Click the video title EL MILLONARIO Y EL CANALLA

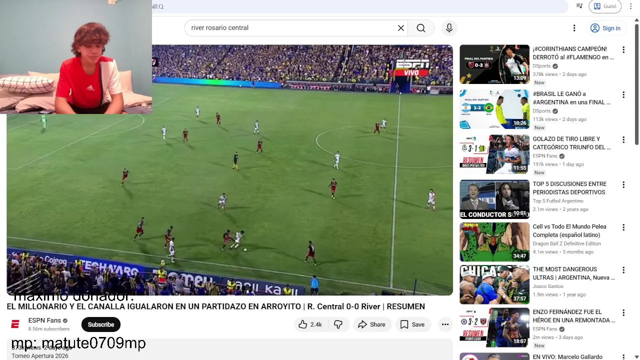point(215,306)
